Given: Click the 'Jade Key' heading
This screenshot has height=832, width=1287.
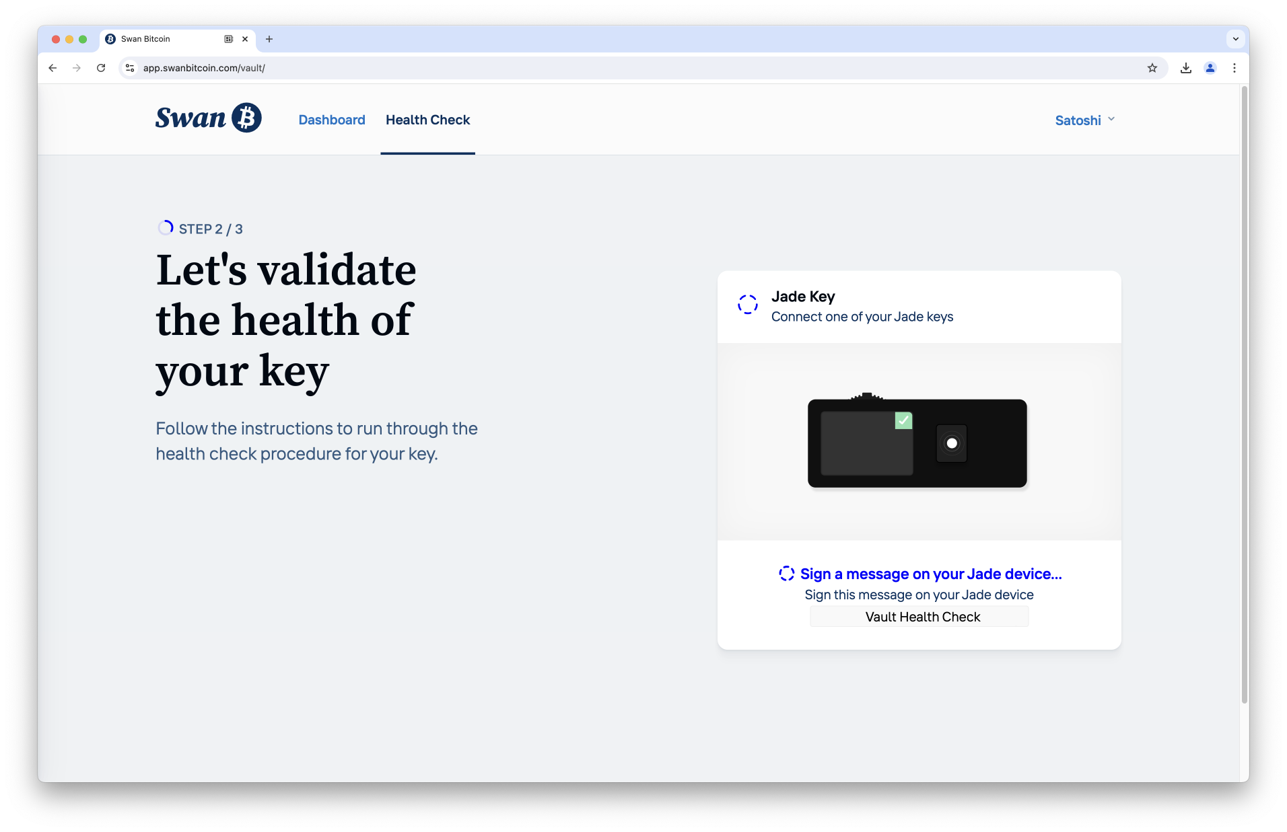Looking at the screenshot, I should 803,297.
